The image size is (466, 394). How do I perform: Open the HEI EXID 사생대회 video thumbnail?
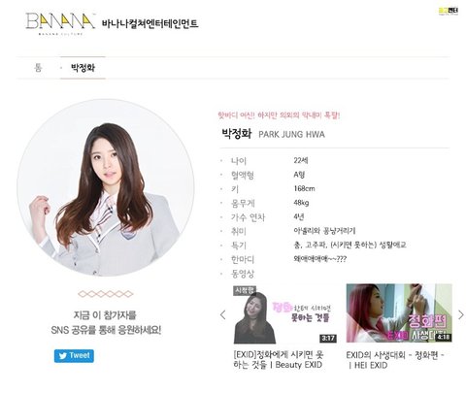click(x=399, y=313)
